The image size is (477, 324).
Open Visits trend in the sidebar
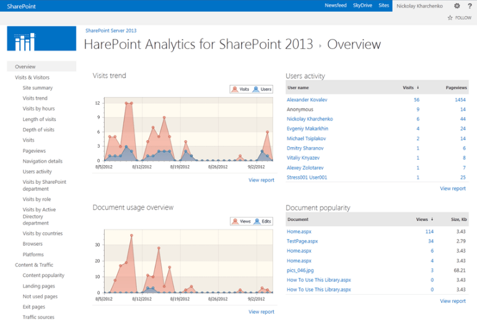tap(35, 98)
